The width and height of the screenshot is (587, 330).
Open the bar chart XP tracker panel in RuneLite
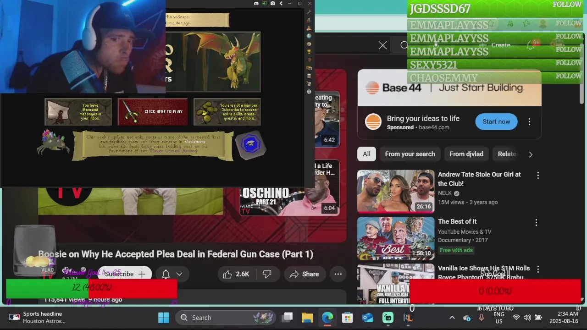[x=309, y=20]
